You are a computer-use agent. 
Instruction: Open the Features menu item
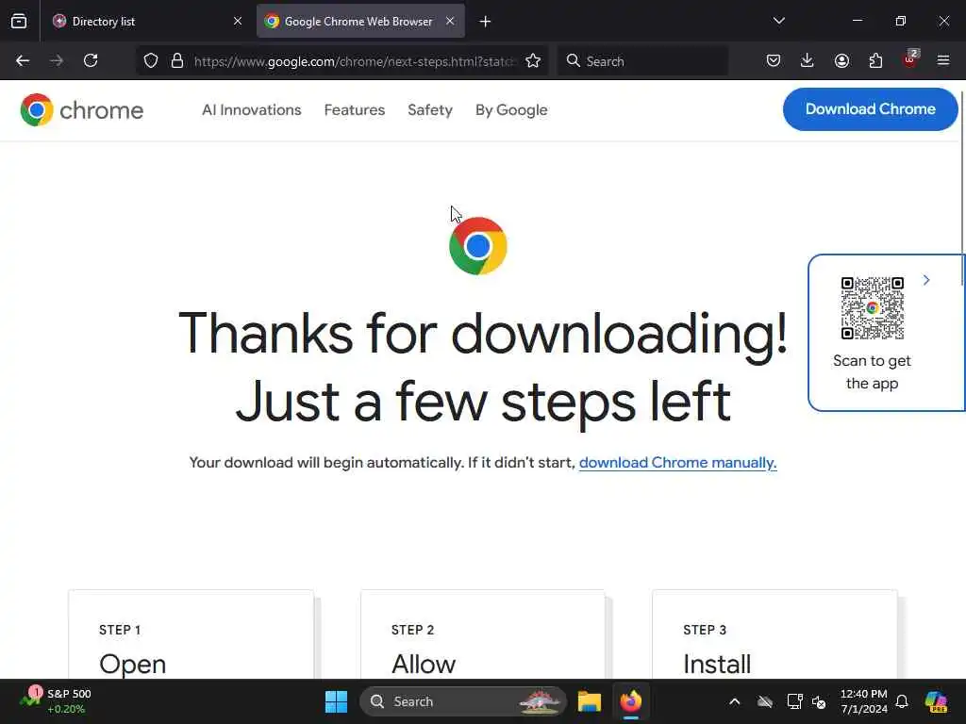355,110
